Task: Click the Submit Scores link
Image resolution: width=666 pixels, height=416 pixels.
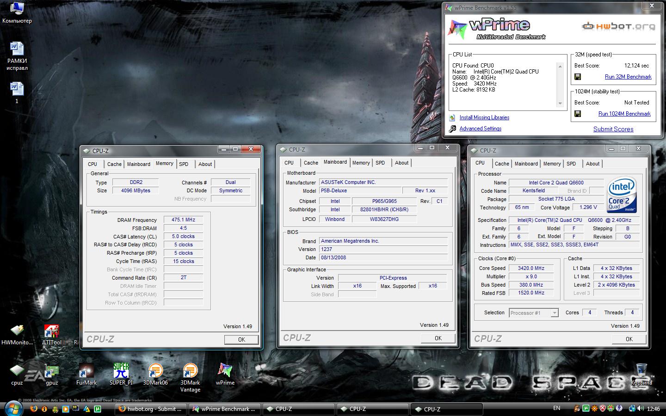Action: coord(613,129)
